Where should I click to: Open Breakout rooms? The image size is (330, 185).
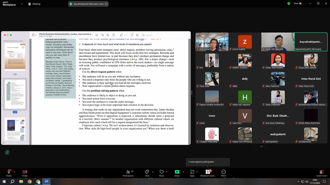click(x=208, y=173)
